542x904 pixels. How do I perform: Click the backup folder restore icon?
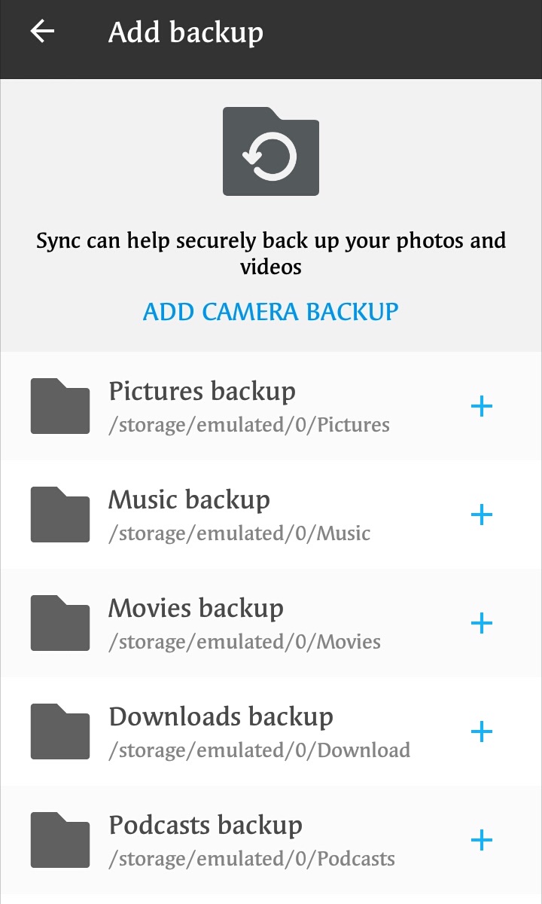271,151
